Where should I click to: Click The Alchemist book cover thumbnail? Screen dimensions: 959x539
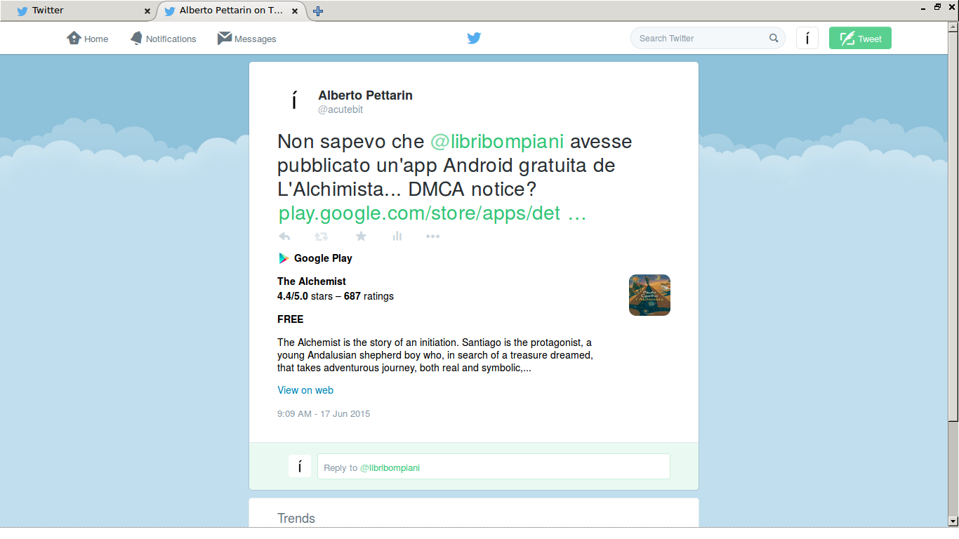click(x=649, y=295)
